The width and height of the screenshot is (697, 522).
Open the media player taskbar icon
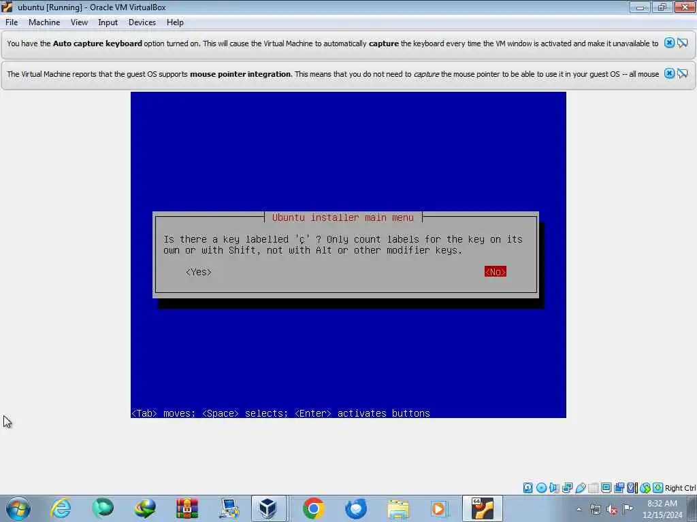tap(439, 508)
